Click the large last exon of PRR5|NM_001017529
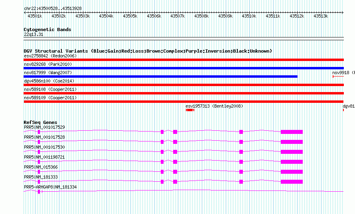 (292, 132)
